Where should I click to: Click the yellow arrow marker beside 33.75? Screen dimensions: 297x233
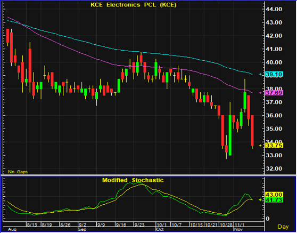pyautogui.click(x=260, y=146)
